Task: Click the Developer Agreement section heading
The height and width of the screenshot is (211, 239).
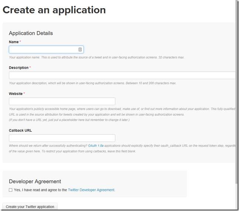Action: [x=35, y=181]
